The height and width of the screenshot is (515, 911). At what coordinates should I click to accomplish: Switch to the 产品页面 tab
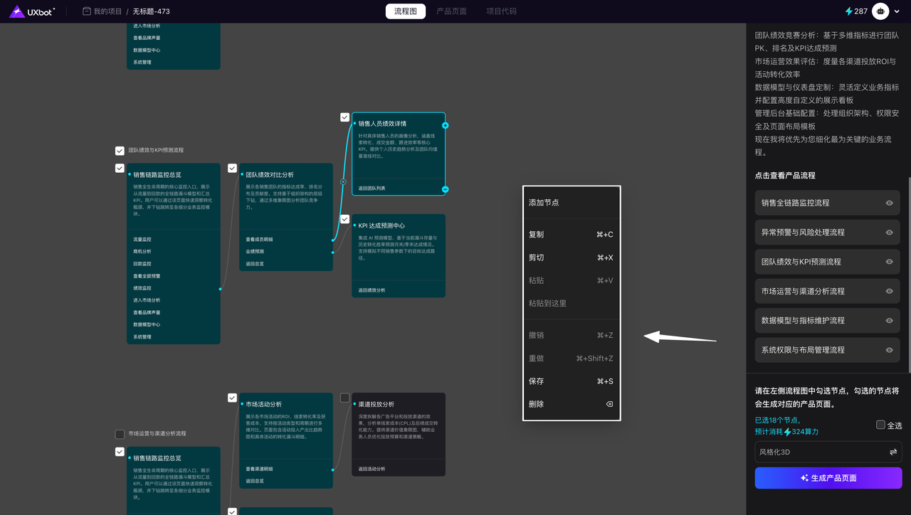coord(451,11)
